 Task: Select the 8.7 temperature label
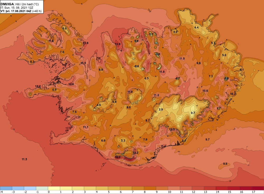click(148, 120)
